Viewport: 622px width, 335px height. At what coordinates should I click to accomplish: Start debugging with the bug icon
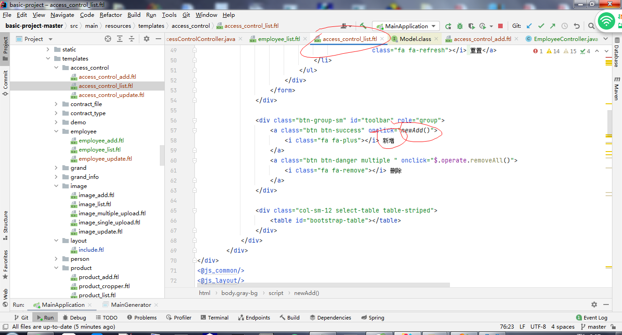(460, 26)
